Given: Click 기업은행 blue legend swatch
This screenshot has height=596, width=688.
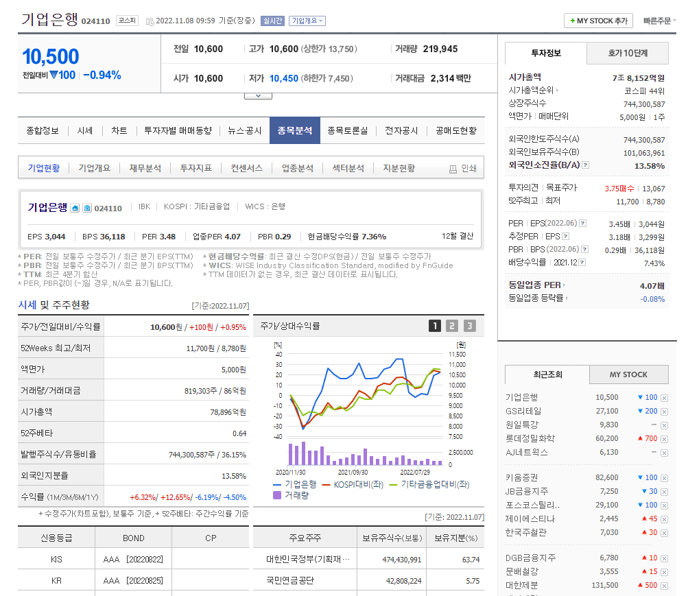Looking at the screenshot, I should [277, 485].
